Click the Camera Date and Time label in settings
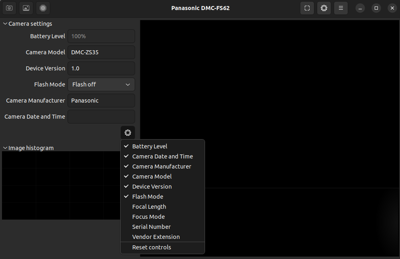 pyautogui.click(x=35, y=117)
